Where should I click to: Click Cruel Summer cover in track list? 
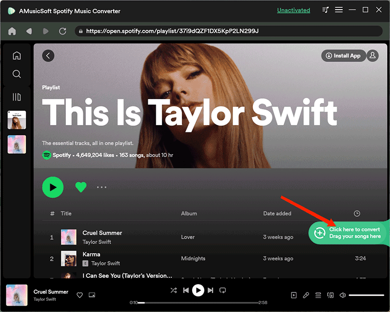[x=69, y=237]
